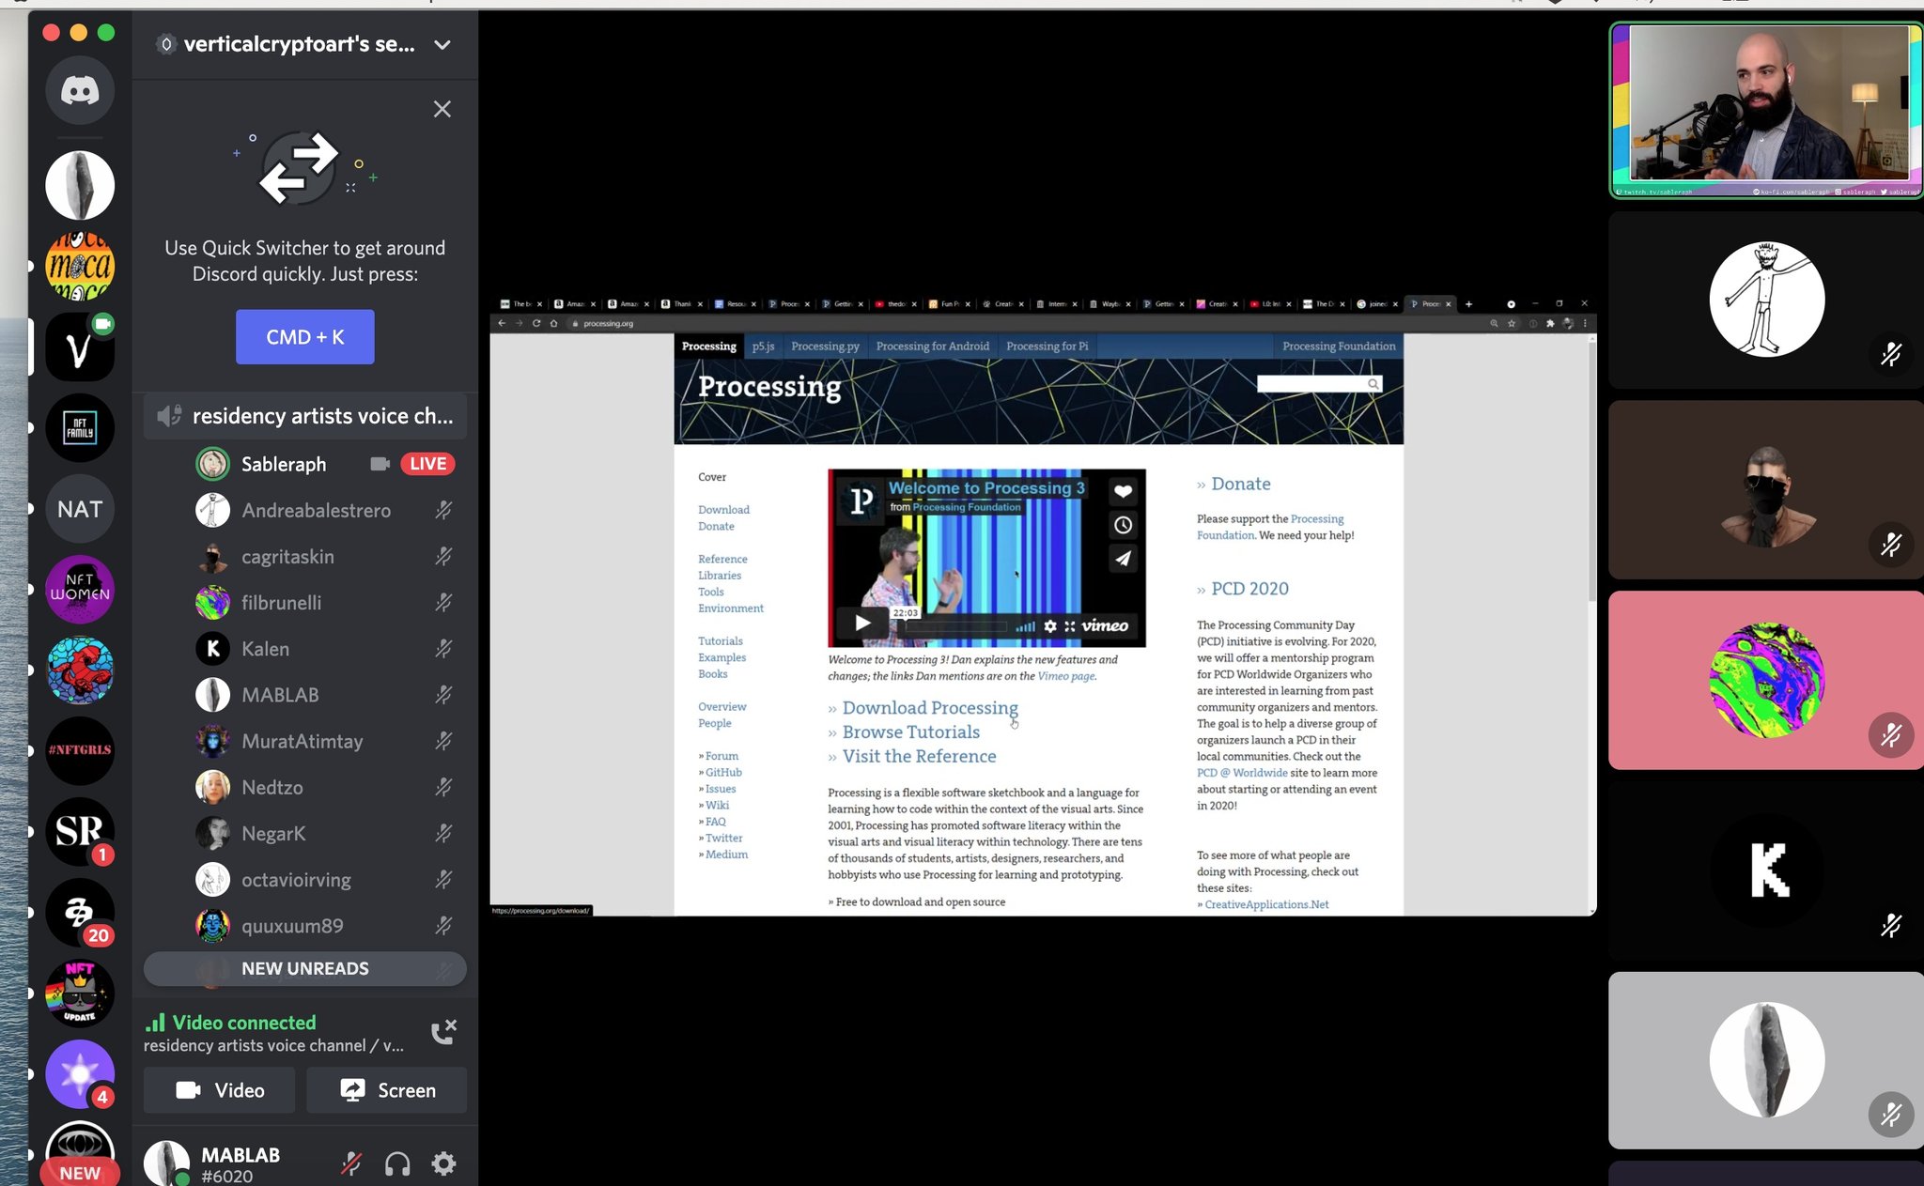Open the NFT Women server icon

pyautogui.click(x=80, y=590)
